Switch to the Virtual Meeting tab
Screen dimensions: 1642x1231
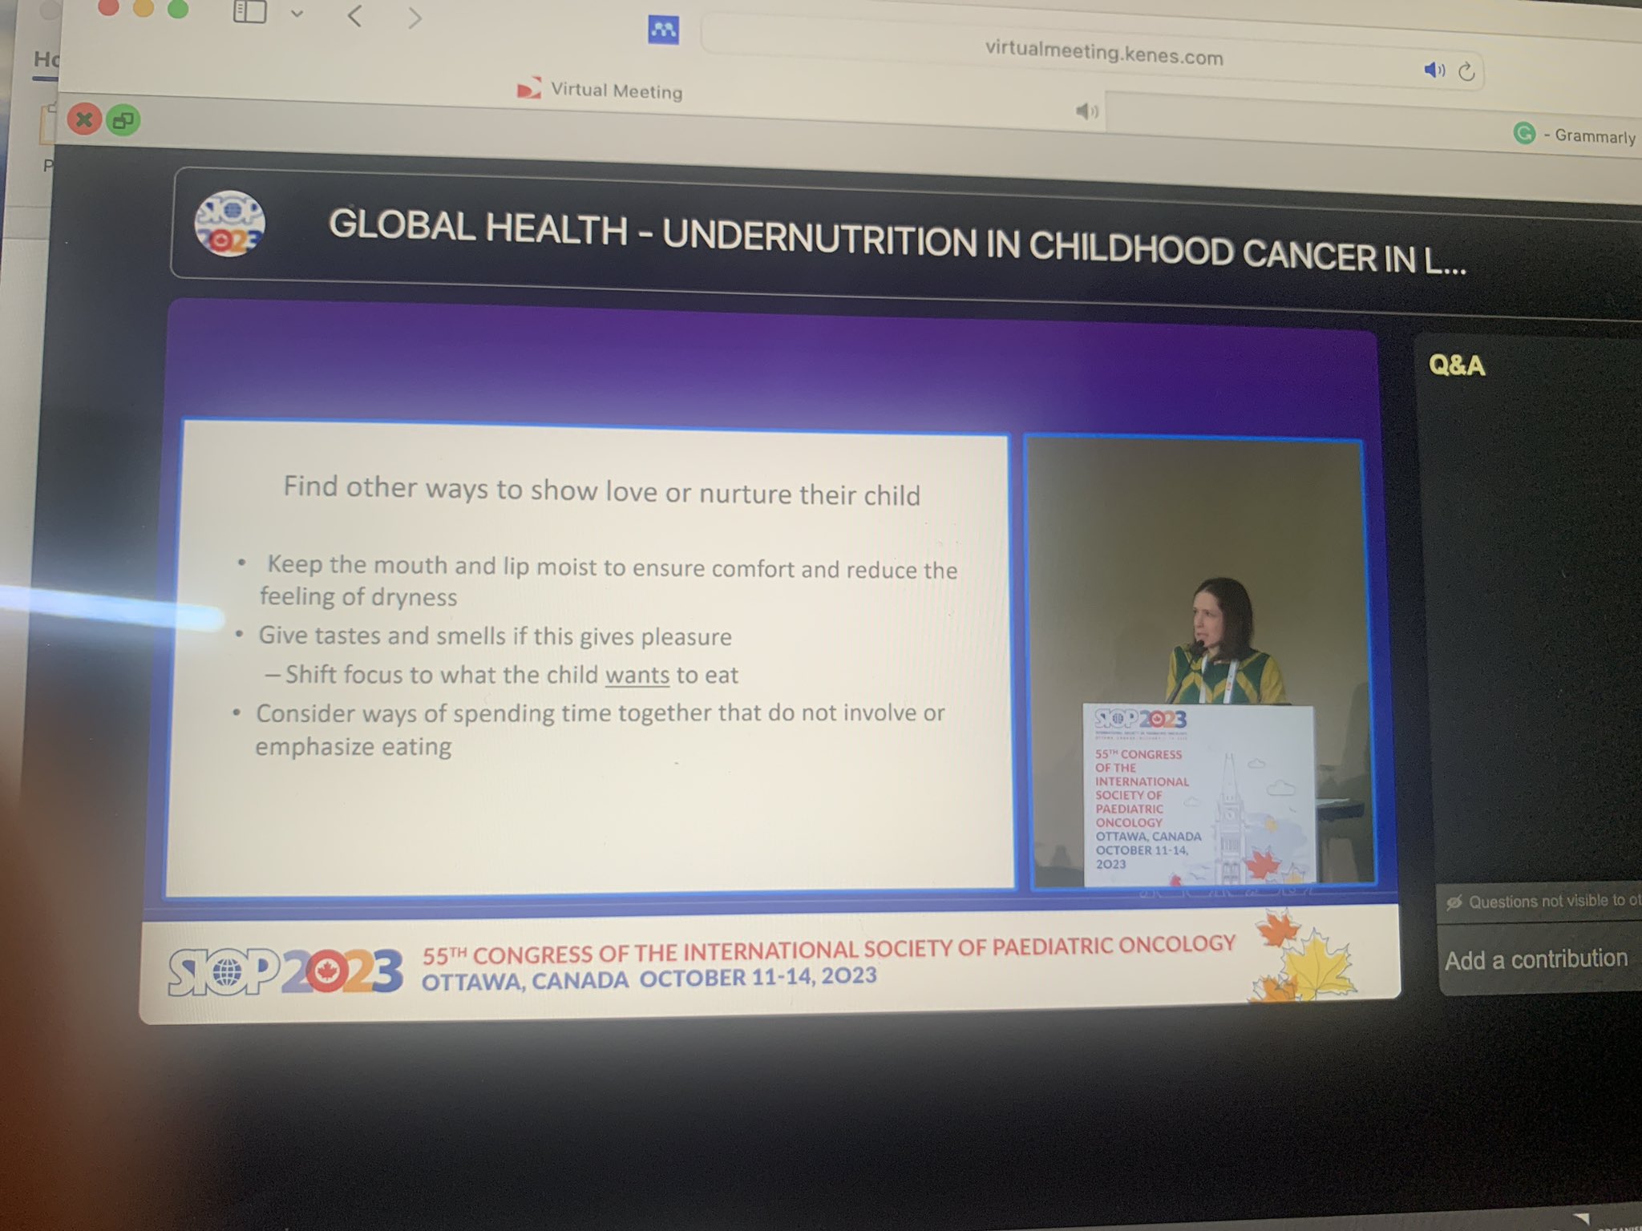point(600,90)
